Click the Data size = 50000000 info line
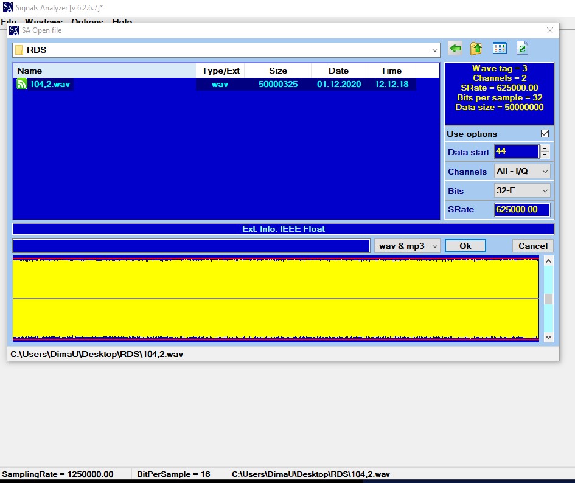The height and width of the screenshot is (483, 575). 500,108
